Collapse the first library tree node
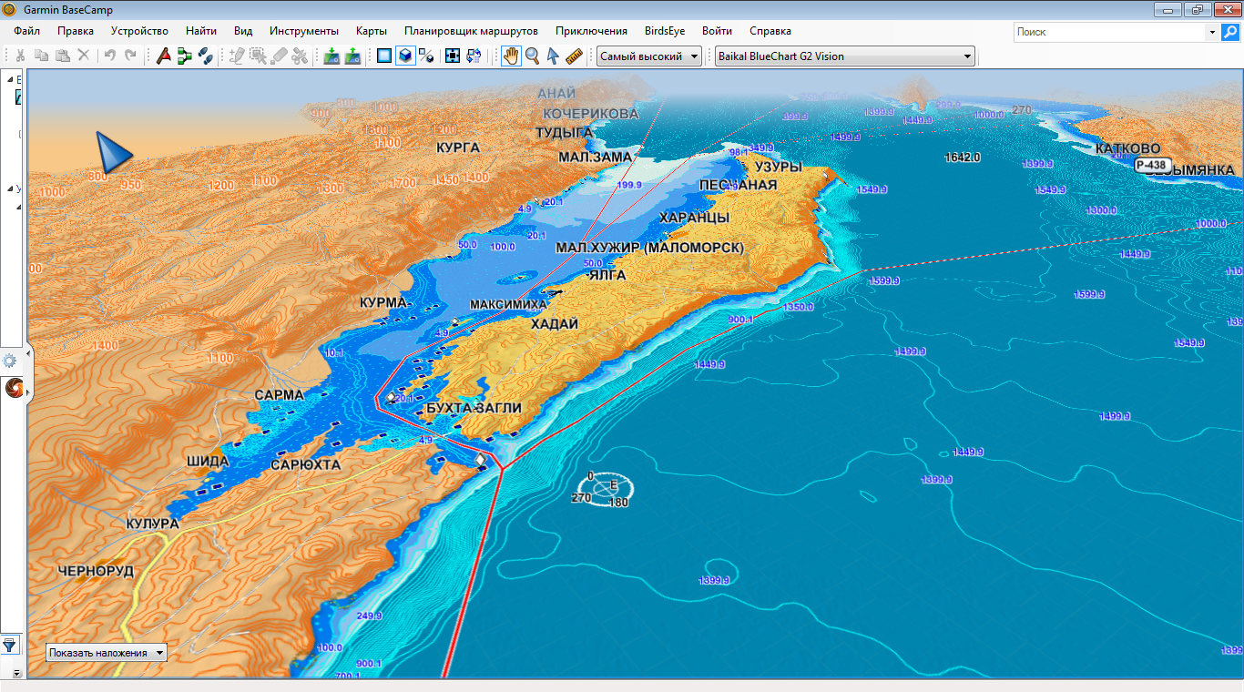The image size is (1244, 692). [x=11, y=79]
